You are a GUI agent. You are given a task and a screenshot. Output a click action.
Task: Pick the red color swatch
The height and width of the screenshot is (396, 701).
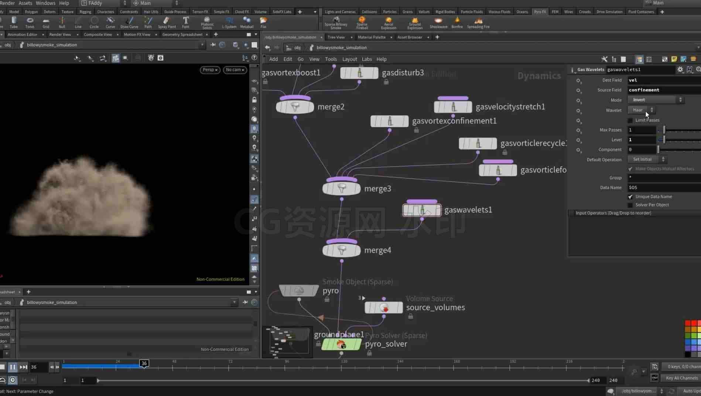688,323
